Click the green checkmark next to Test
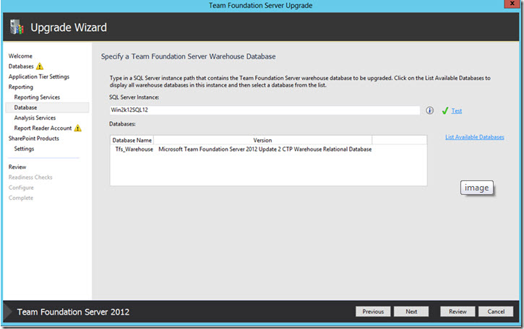Viewport: 524px width, 329px height. point(444,111)
